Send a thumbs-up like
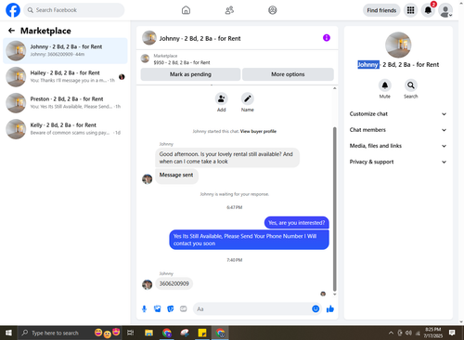Screen dimensions: 464x340 click(330, 308)
